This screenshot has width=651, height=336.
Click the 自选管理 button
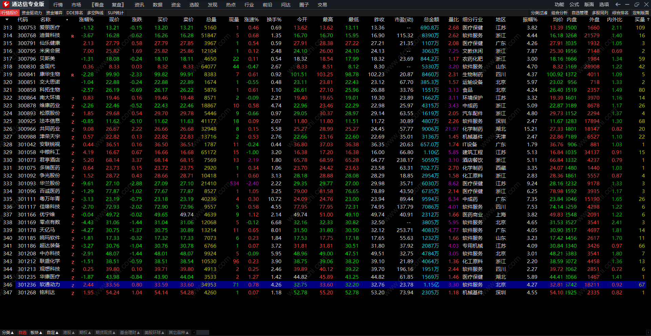pos(580,13)
